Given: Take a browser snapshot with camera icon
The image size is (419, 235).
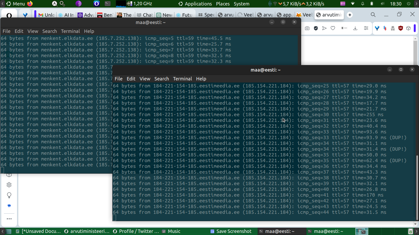Looking at the screenshot, I should click(307, 28).
